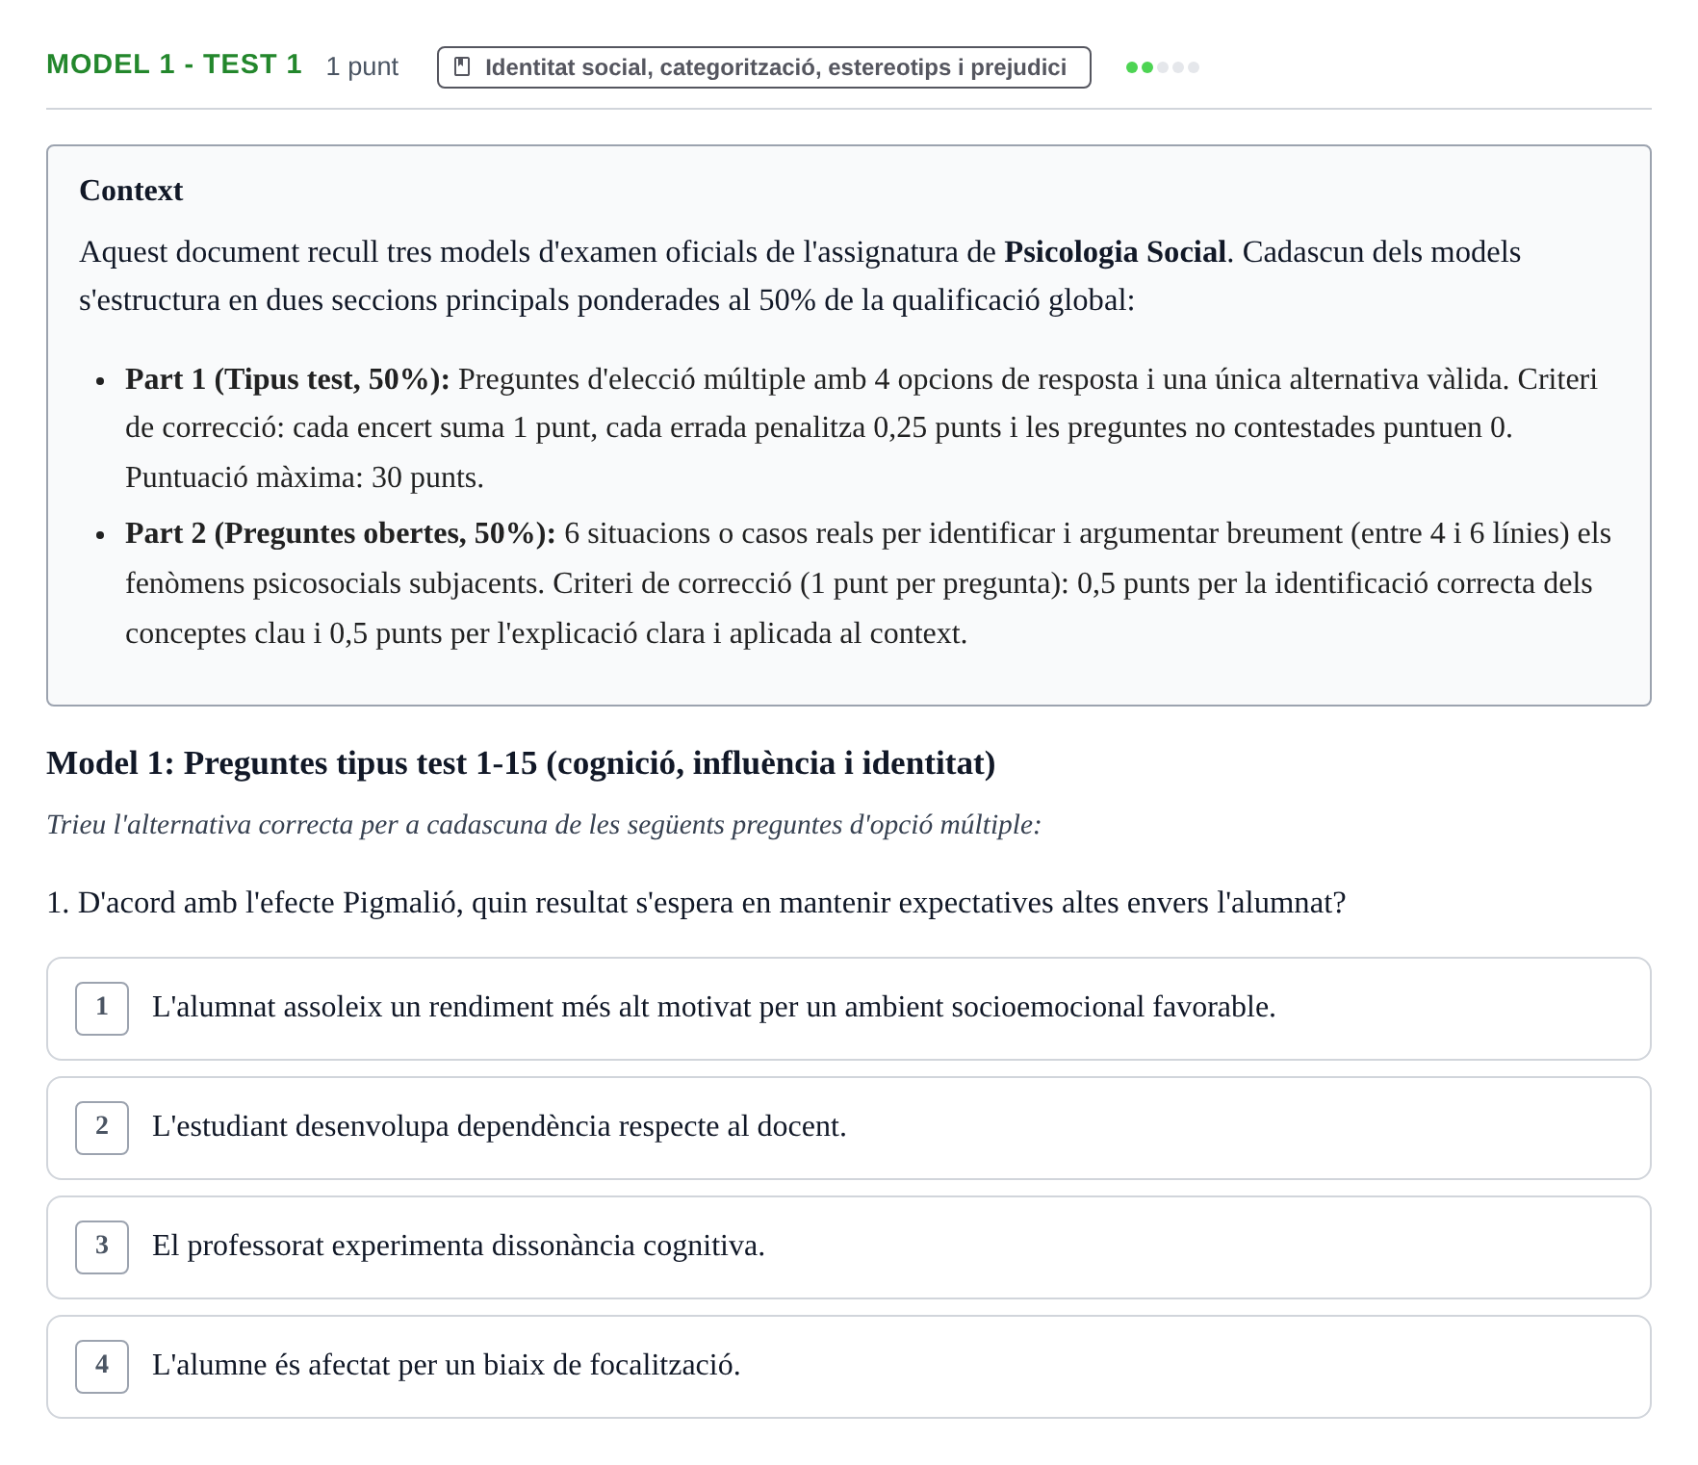Image resolution: width=1698 pixels, height=1465 pixels.
Task: Click the number box '1' of the first answer
Action: [102, 1009]
